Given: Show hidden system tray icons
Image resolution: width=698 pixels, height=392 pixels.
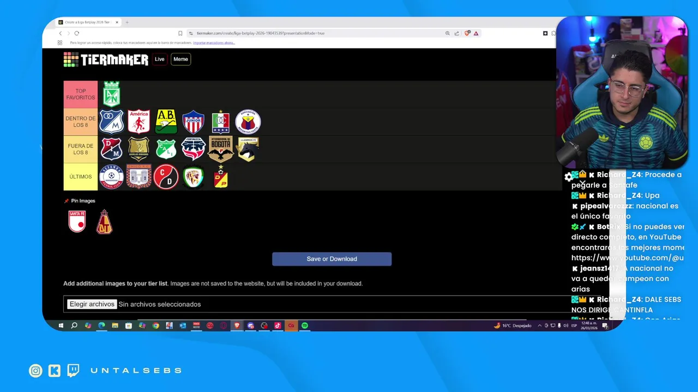Looking at the screenshot, I should pos(540,326).
